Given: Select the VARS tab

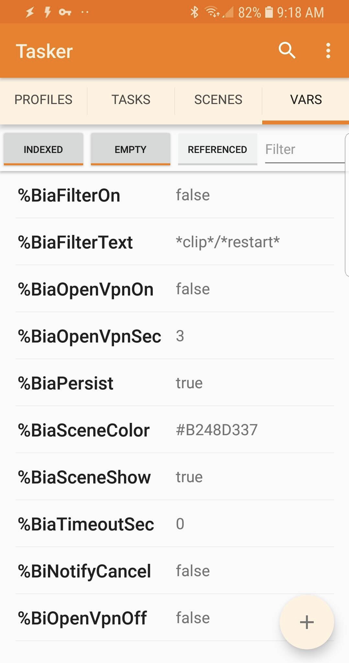Looking at the screenshot, I should [x=306, y=100].
